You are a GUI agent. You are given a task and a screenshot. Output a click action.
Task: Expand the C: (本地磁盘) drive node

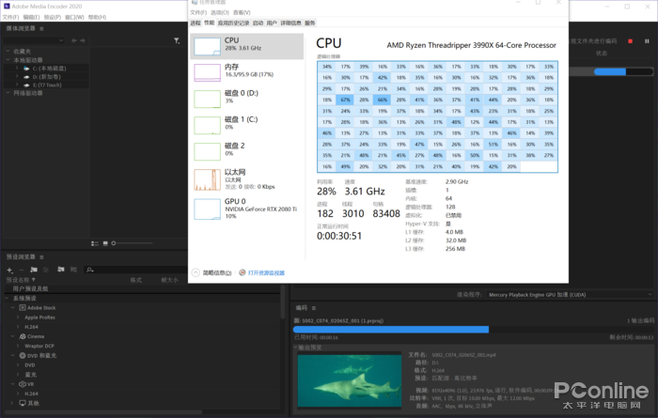(17, 68)
